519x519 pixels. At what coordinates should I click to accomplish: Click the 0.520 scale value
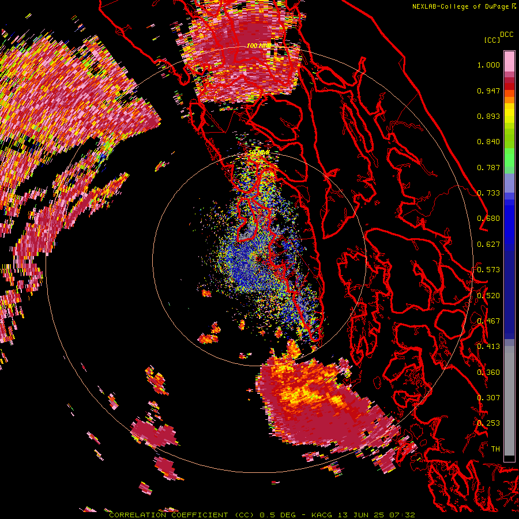pyautogui.click(x=488, y=296)
